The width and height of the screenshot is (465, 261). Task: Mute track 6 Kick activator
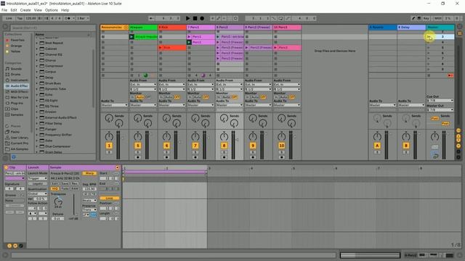[166, 146]
